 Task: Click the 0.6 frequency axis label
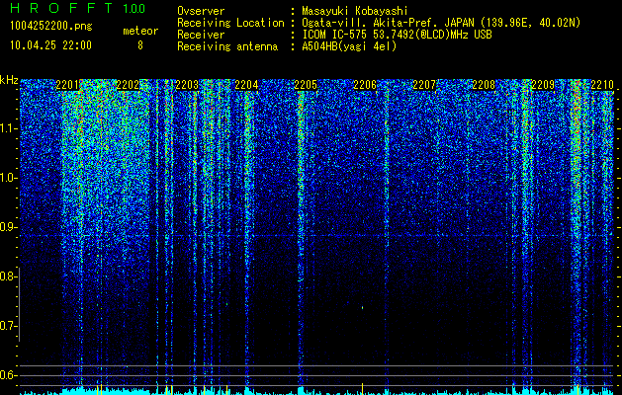coord(9,375)
